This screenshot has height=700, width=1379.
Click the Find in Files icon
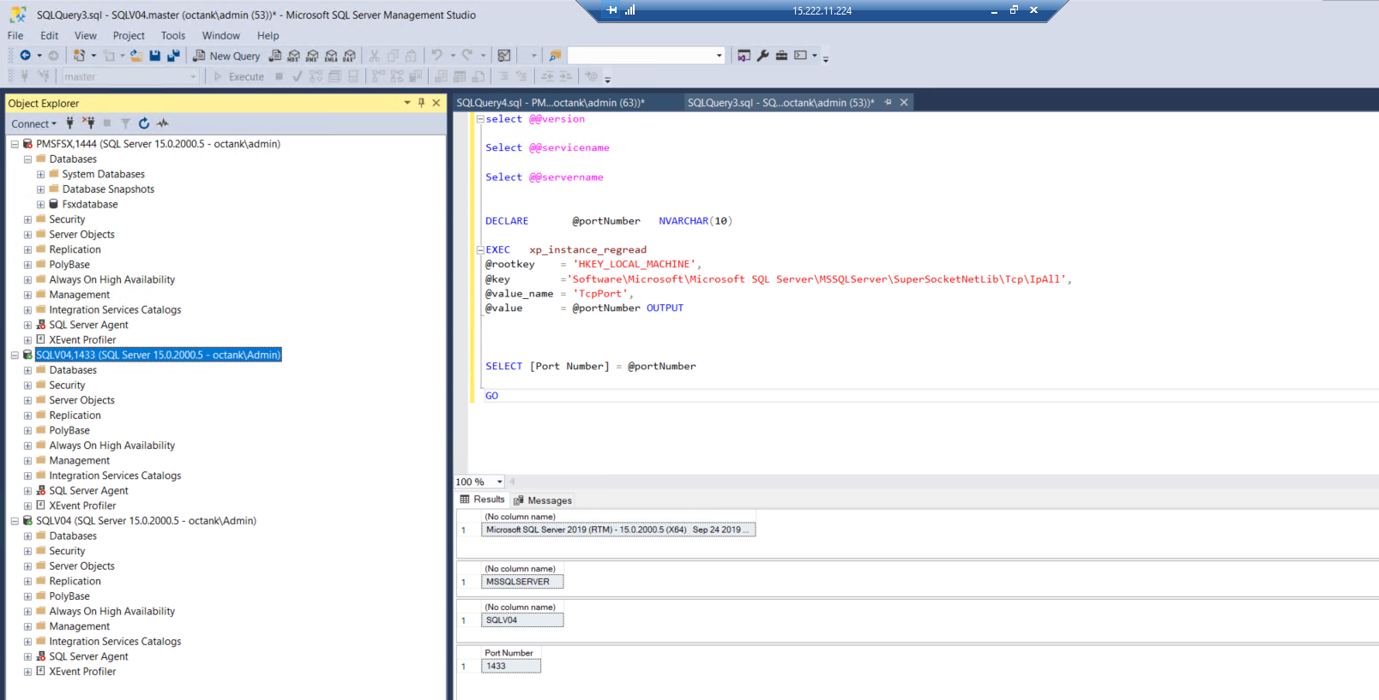point(555,56)
